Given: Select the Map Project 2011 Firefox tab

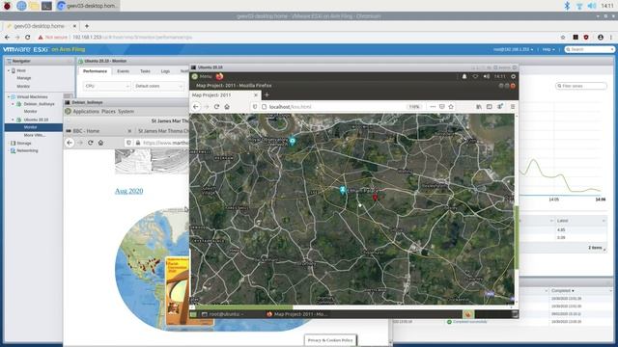Looking at the screenshot, I should coord(225,95).
